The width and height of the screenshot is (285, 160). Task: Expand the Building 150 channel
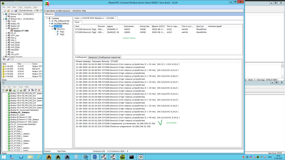[6, 24]
